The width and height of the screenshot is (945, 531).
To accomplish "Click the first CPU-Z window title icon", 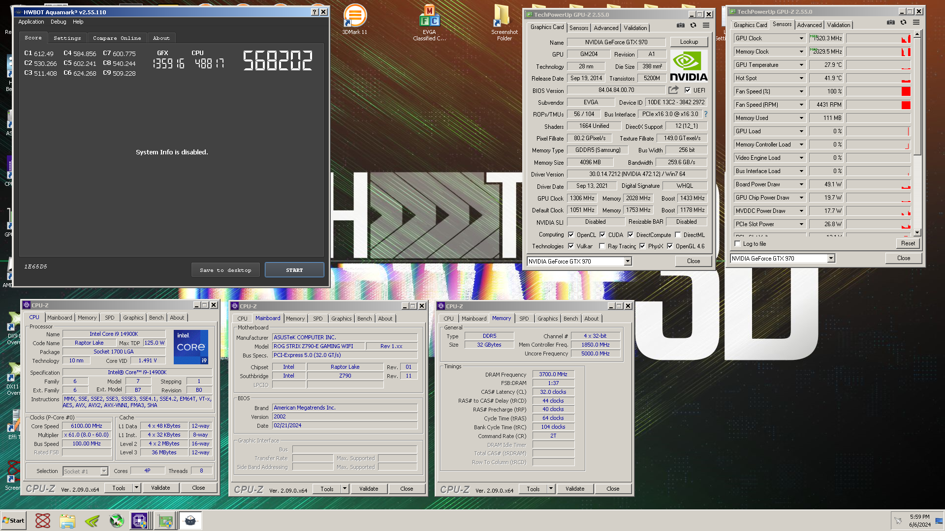I will click(27, 305).
